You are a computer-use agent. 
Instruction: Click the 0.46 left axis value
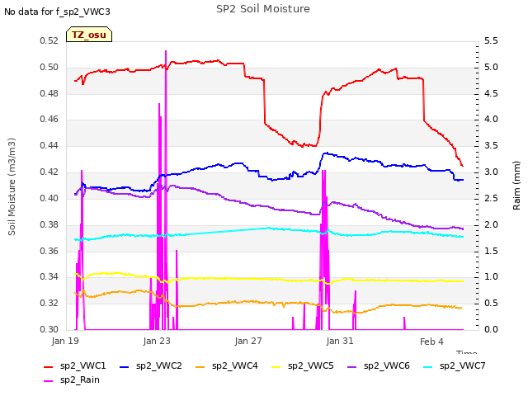[49, 119]
